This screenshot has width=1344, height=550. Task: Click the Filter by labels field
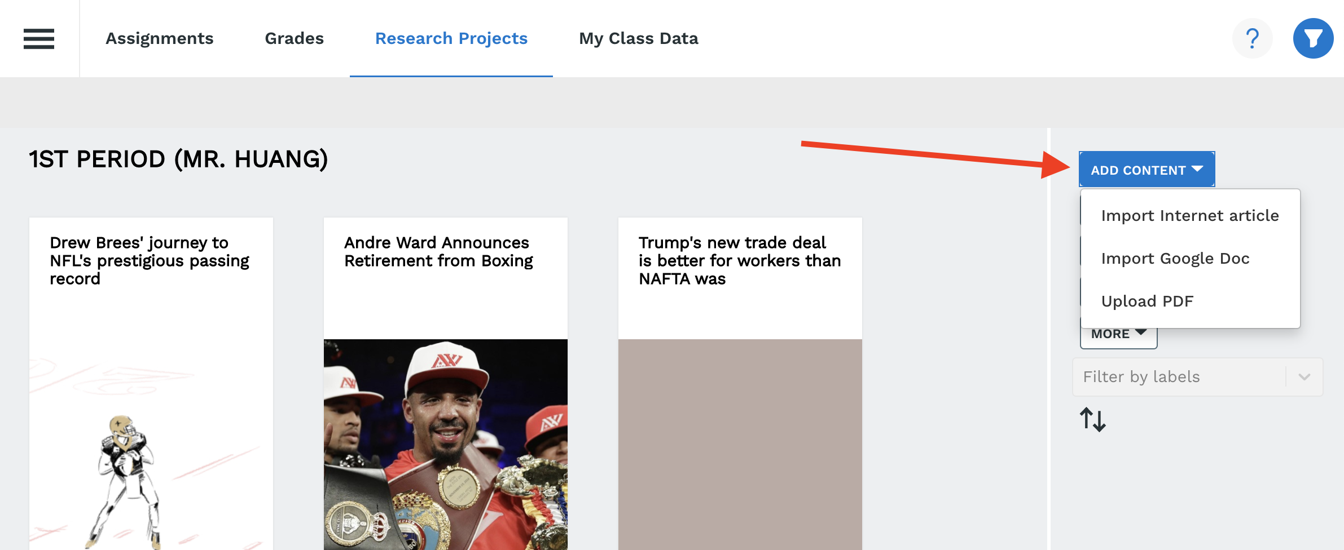[x=1179, y=377]
